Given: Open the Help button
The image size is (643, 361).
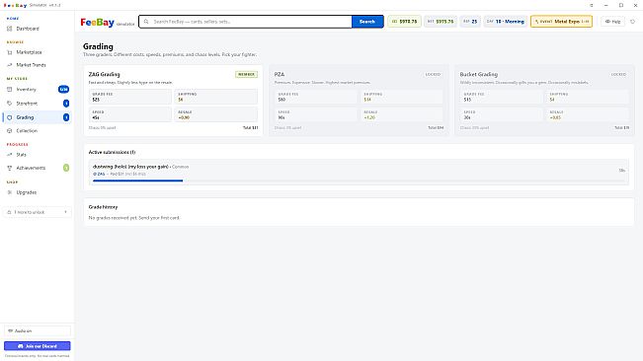Looking at the screenshot, I should click(612, 22).
